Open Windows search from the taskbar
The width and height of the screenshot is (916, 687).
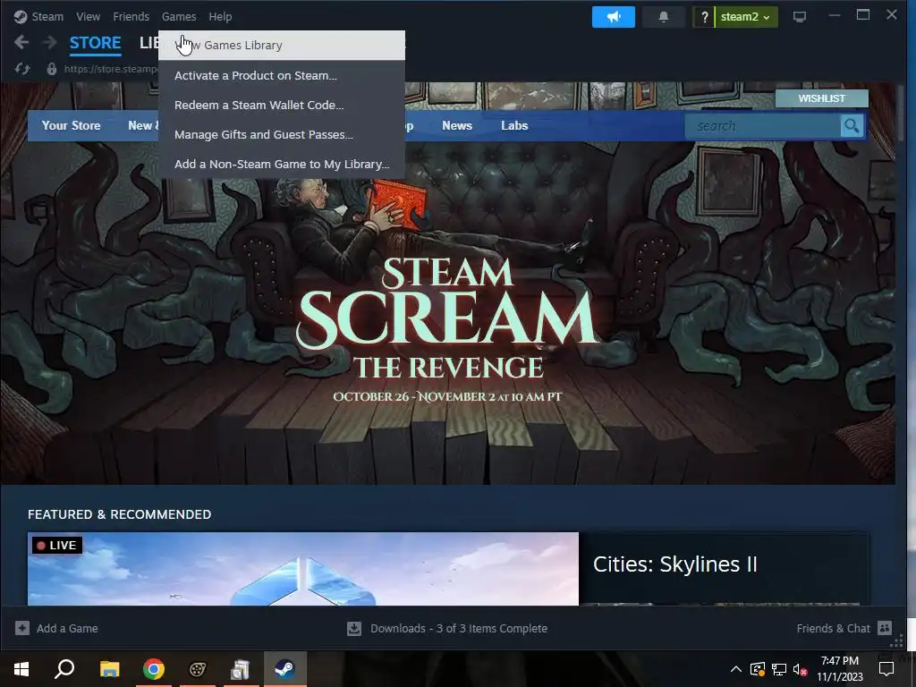click(x=64, y=669)
